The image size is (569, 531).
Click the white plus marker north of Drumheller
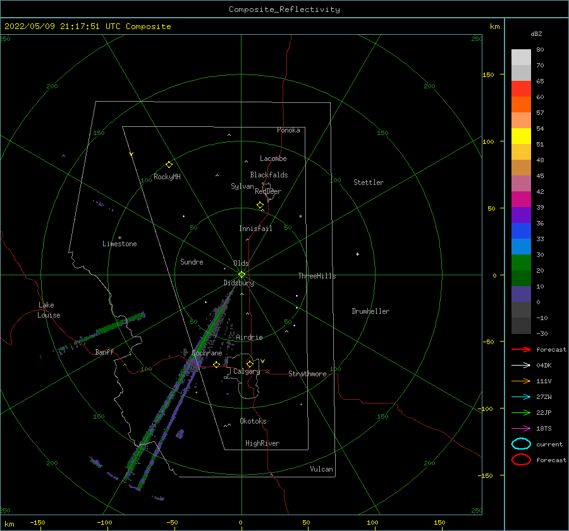[357, 254]
